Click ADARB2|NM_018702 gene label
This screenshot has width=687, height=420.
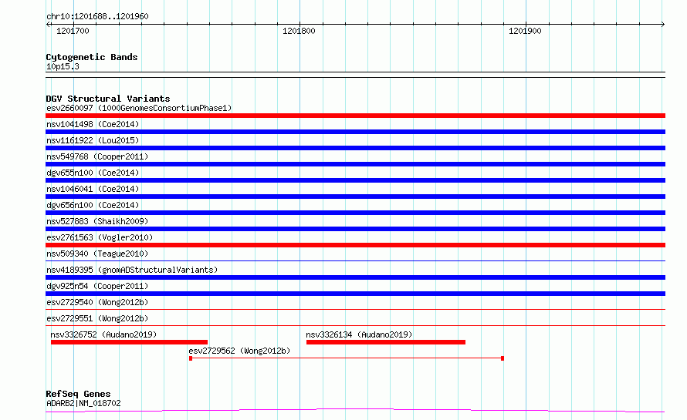tap(83, 403)
